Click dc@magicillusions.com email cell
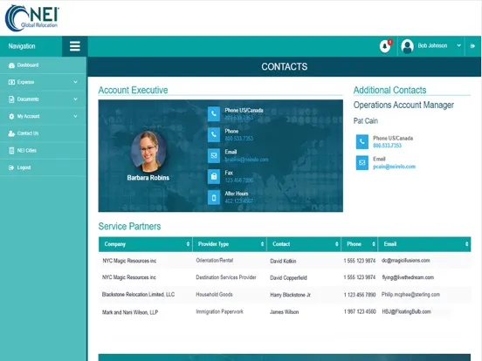482x361 pixels. 406,261
